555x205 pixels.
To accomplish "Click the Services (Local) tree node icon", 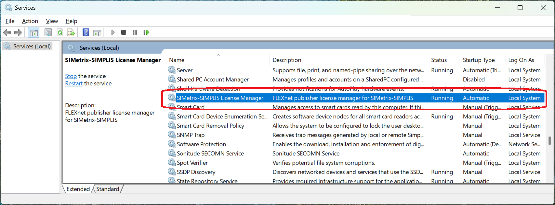I will [7, 46].
